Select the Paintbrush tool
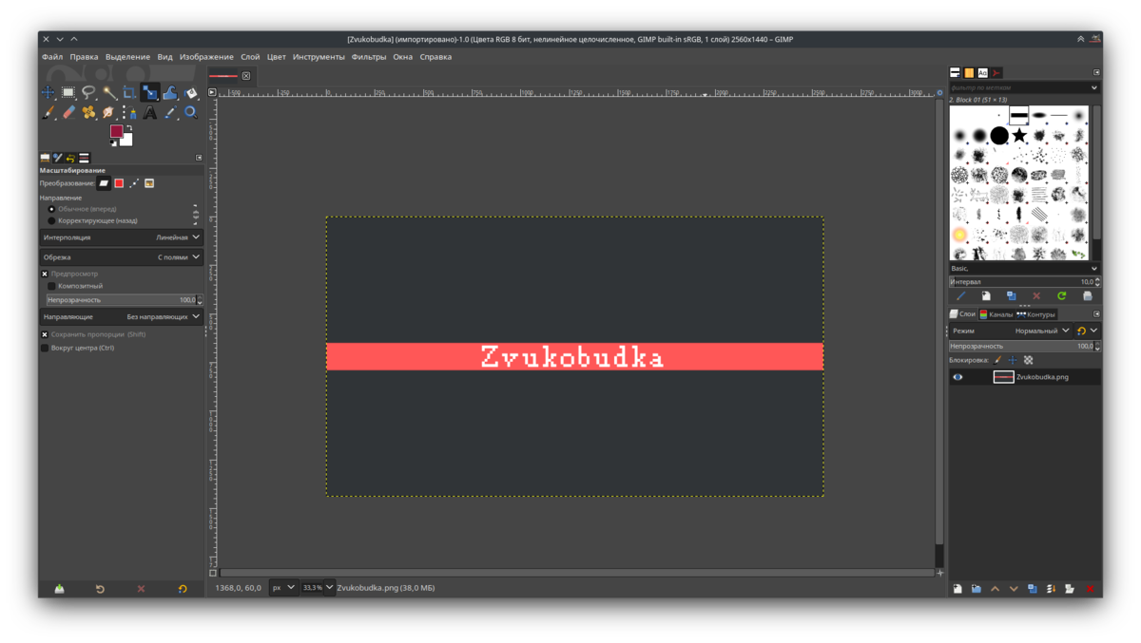1141x643 pixels. pyautogui.click(x=48, y=112)
